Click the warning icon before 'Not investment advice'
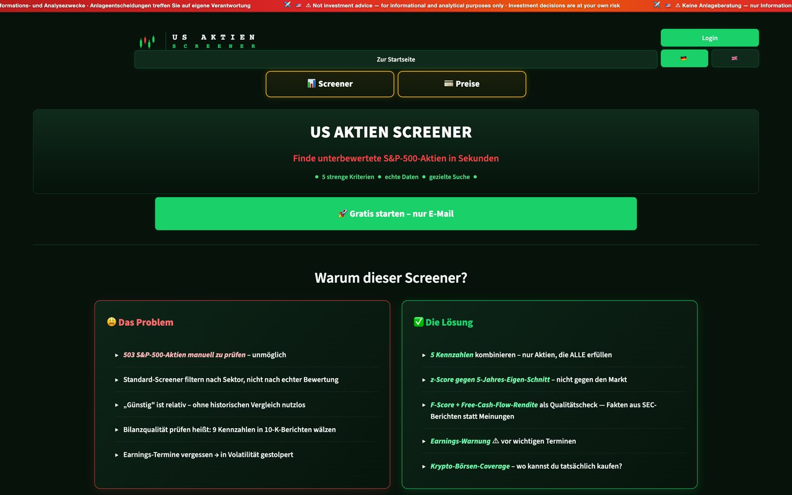792x495 pixels. pos(308,5)
